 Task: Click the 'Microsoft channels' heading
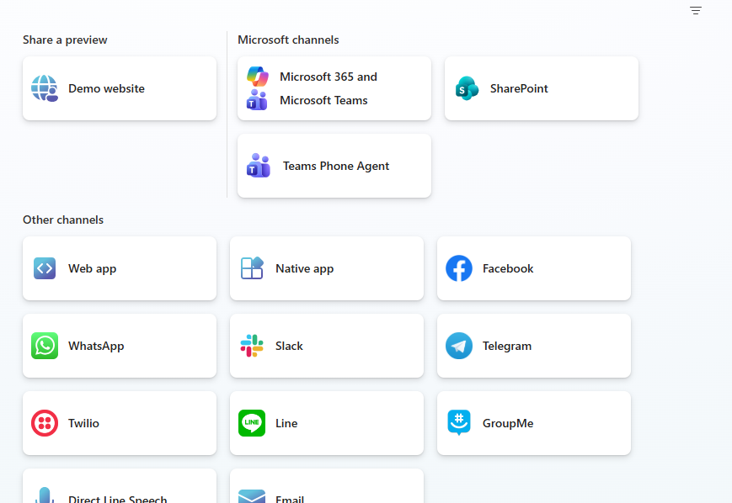click(288, 40)
